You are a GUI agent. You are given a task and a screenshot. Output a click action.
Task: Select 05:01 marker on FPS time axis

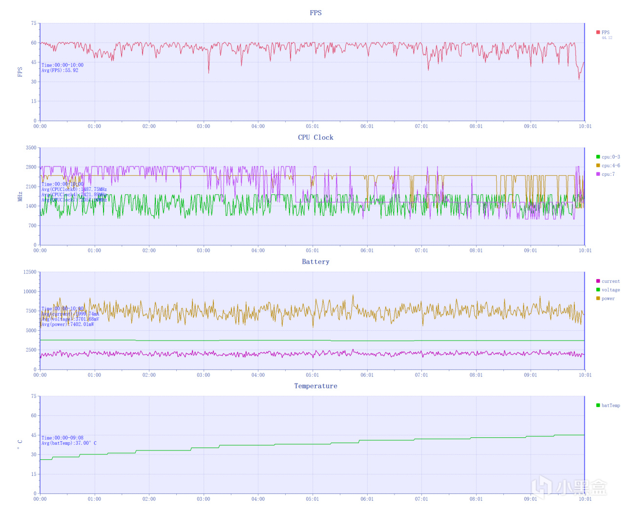click(312, 126)
